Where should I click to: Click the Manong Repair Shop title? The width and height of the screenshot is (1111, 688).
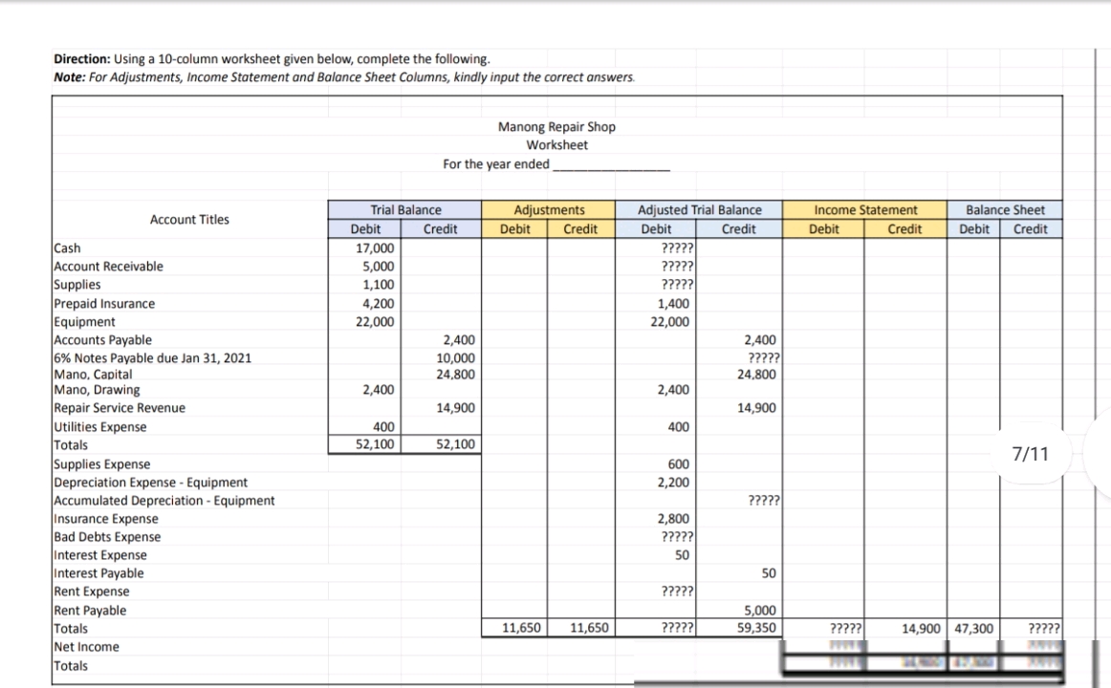(x=556, y=127)
